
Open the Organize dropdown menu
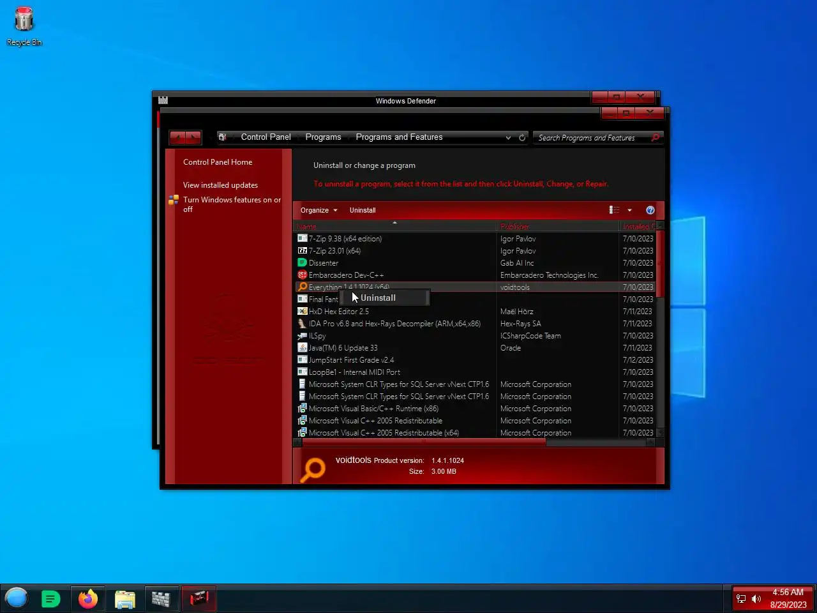319,210
